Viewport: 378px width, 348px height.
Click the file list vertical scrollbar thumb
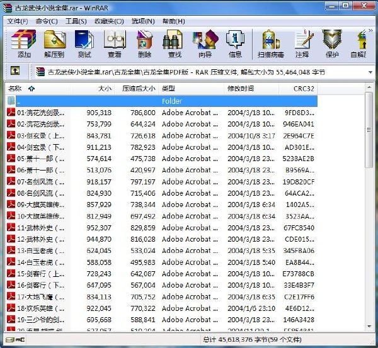(x=369, y=130)
